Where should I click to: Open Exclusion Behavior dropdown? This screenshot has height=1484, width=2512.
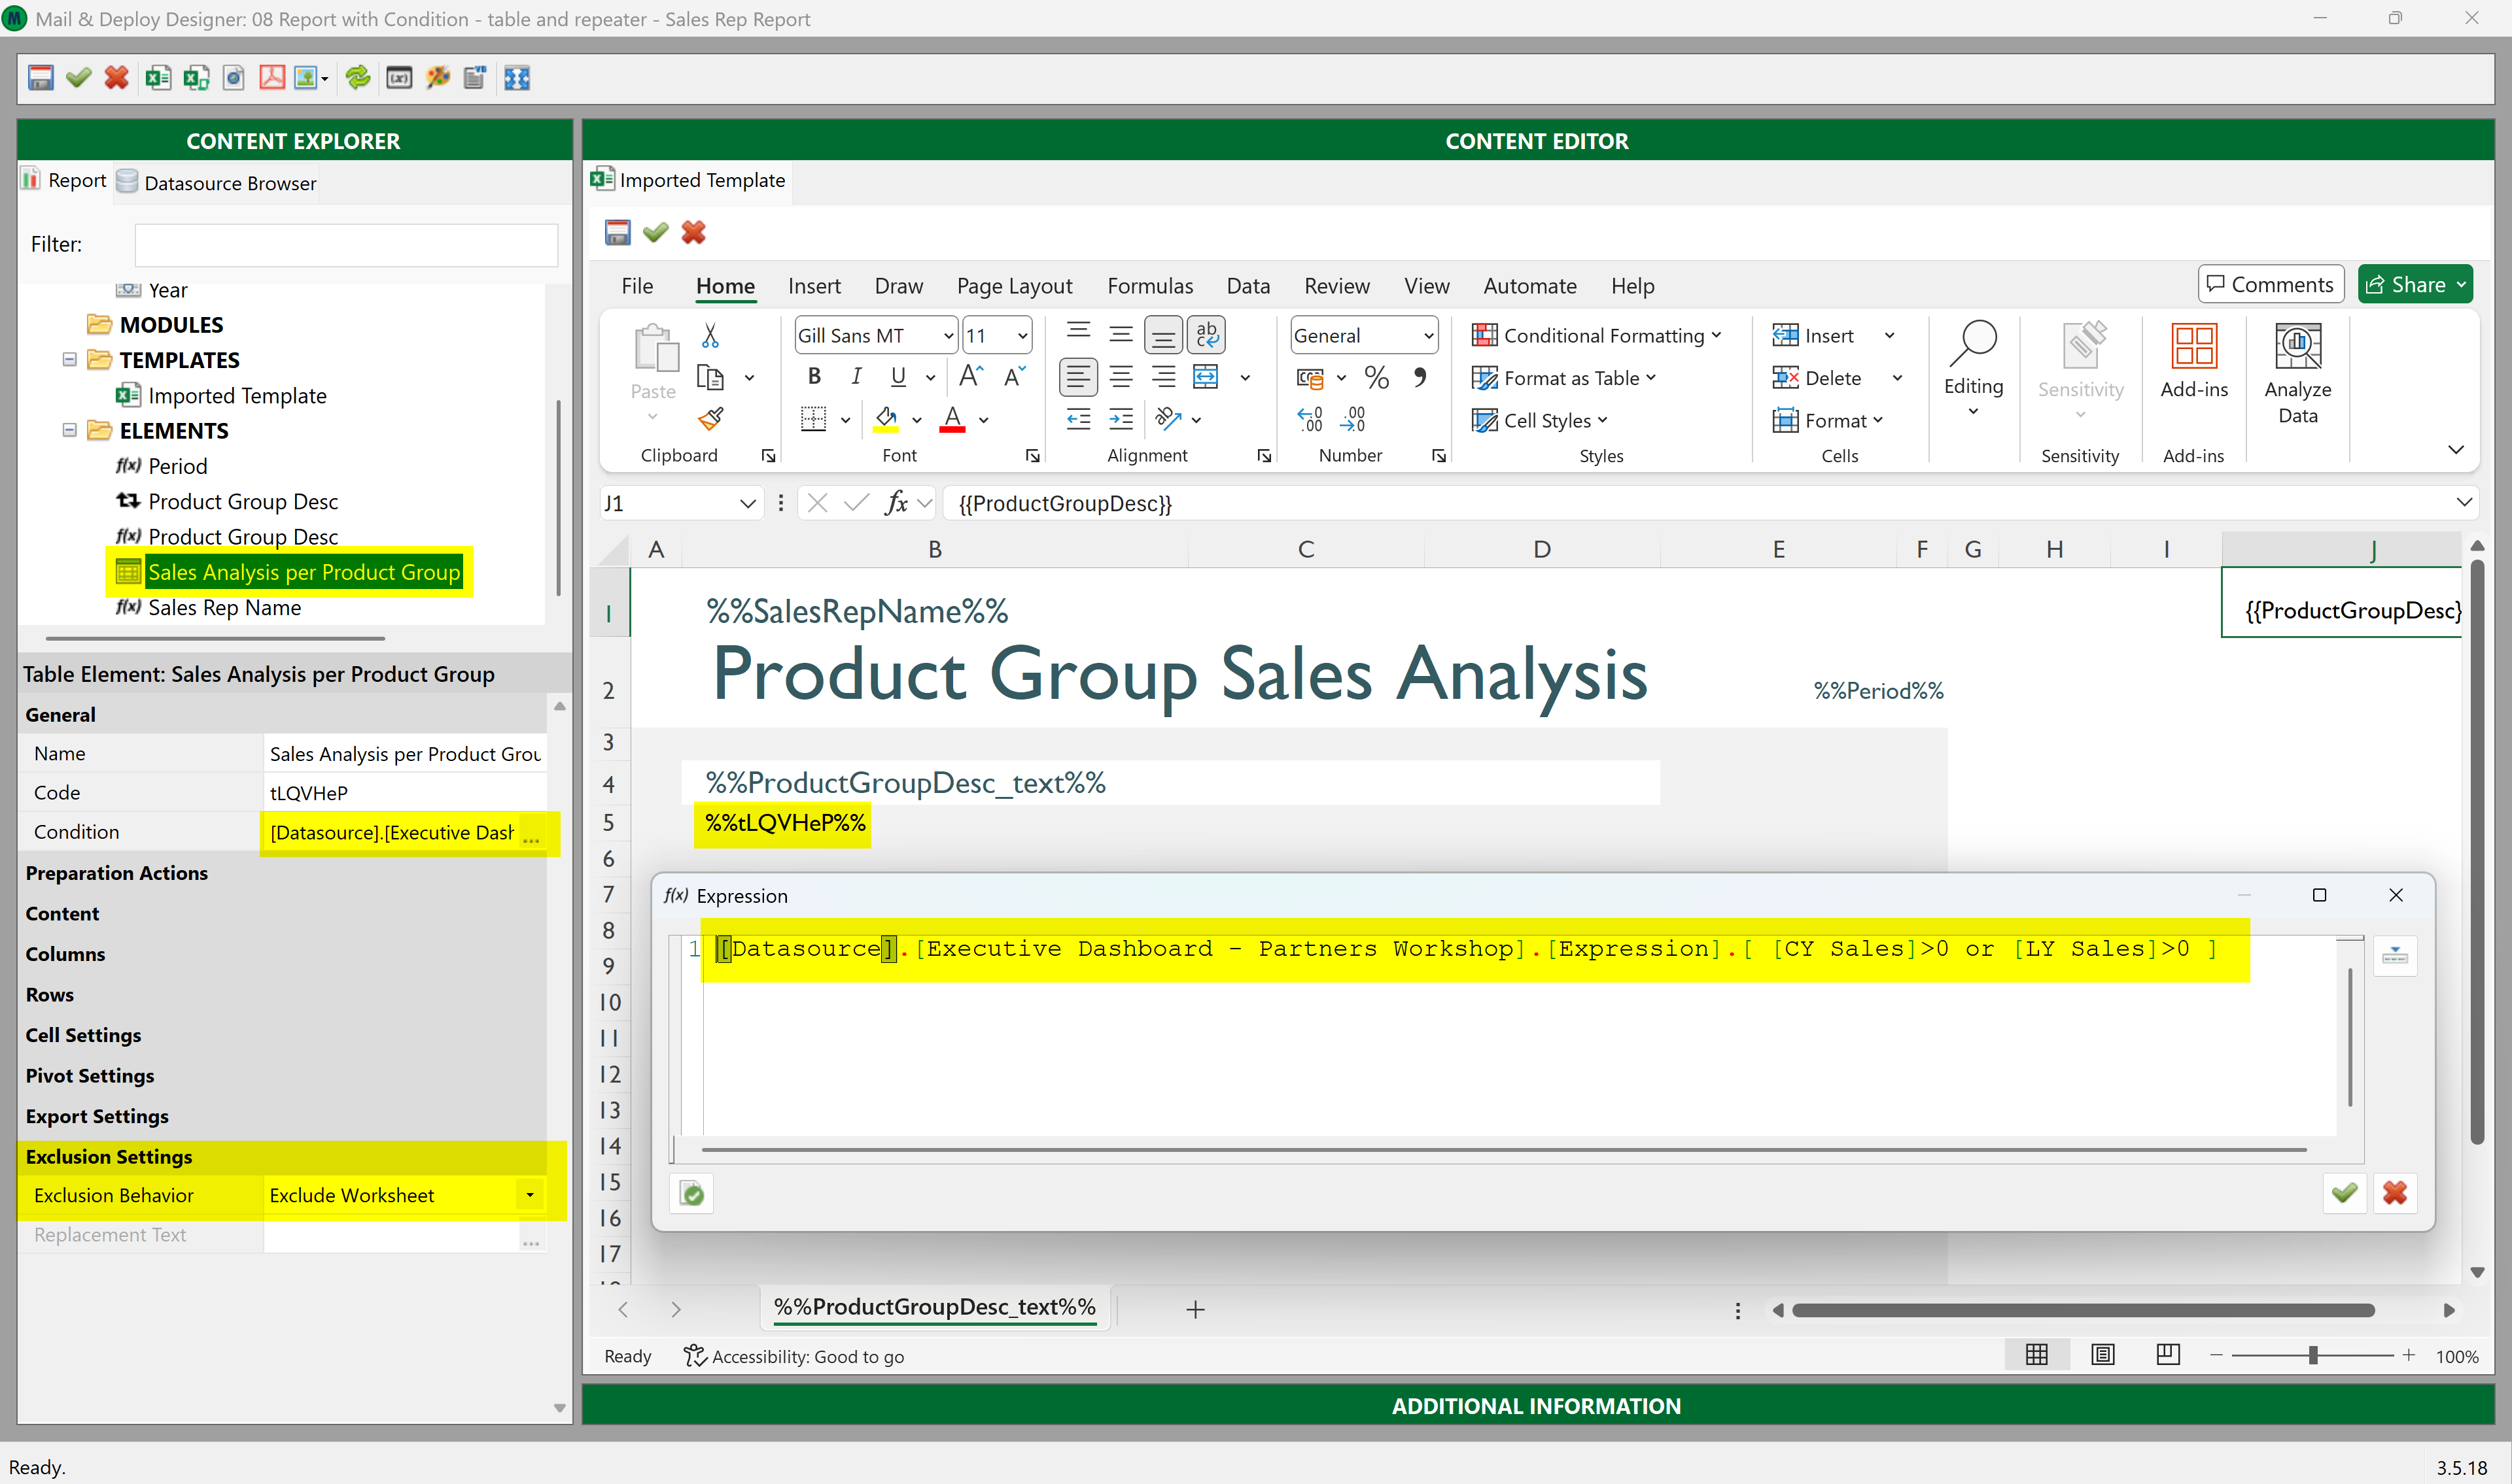531,1195
